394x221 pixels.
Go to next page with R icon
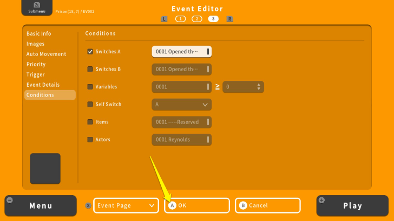tap(229, 19)
